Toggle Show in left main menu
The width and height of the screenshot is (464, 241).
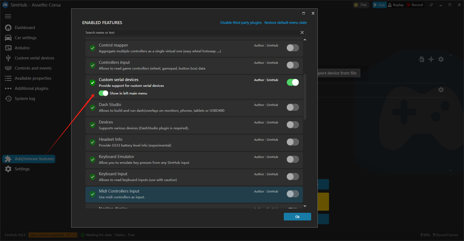[104, 93]
